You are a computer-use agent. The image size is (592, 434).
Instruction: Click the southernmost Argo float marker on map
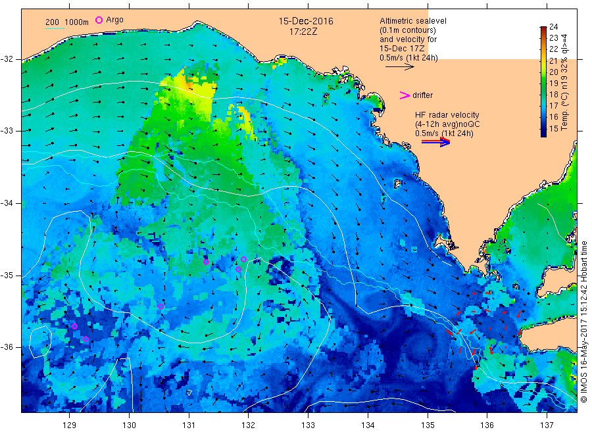click(86, 339)
